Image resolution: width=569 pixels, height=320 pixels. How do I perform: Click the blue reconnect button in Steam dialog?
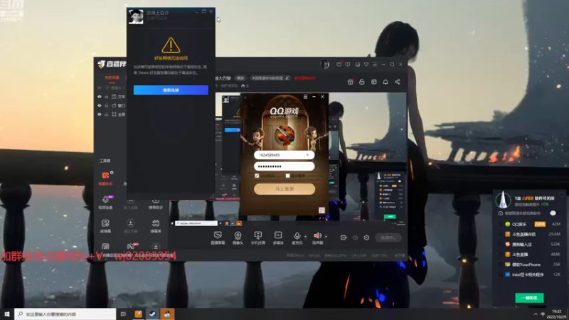pos(171,90)
